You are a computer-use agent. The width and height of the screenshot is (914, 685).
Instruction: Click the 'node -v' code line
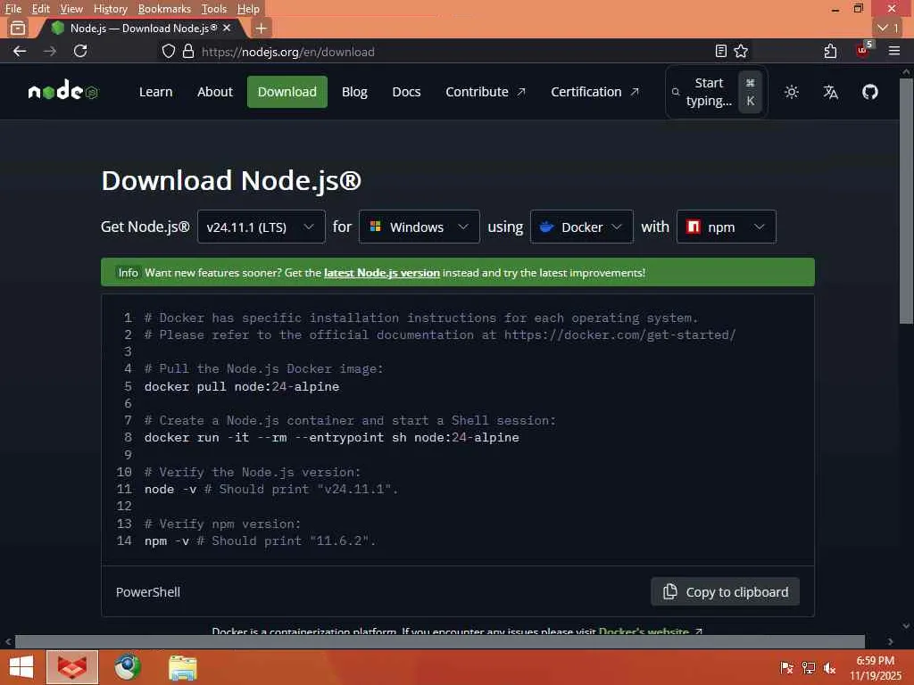click(x=271, y=490)
